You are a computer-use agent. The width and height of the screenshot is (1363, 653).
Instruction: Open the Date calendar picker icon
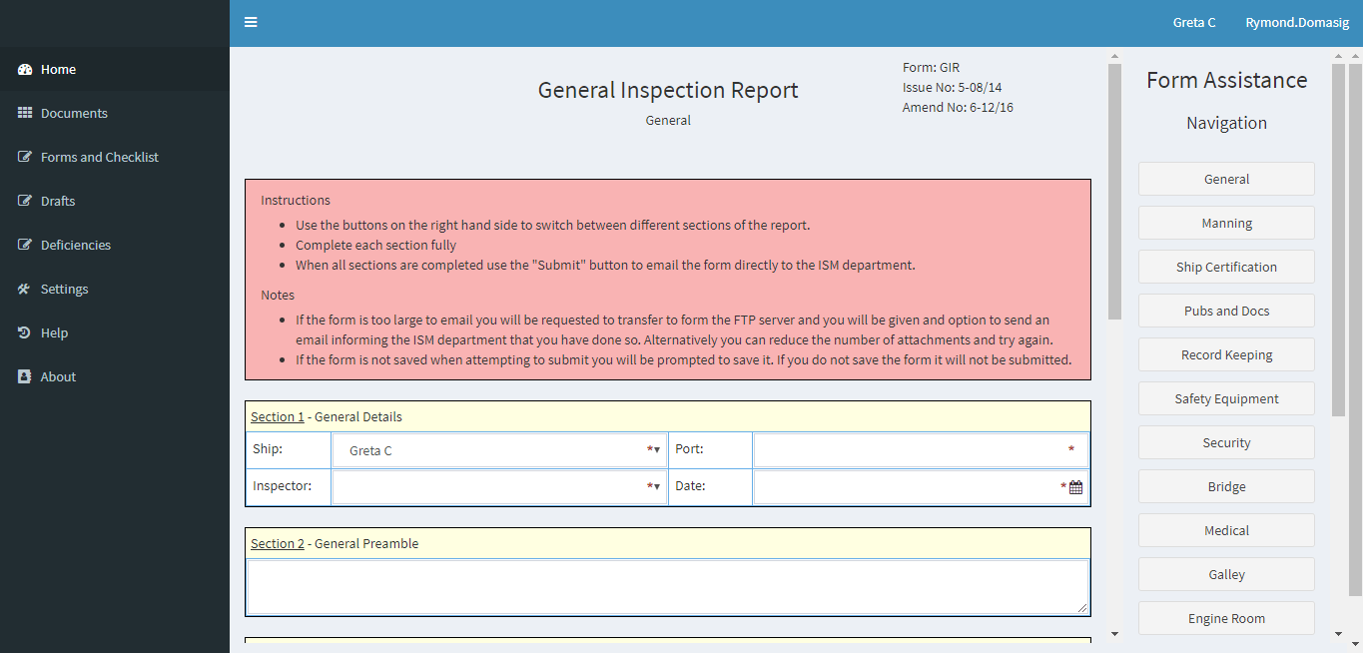[x=1075, y=487]
